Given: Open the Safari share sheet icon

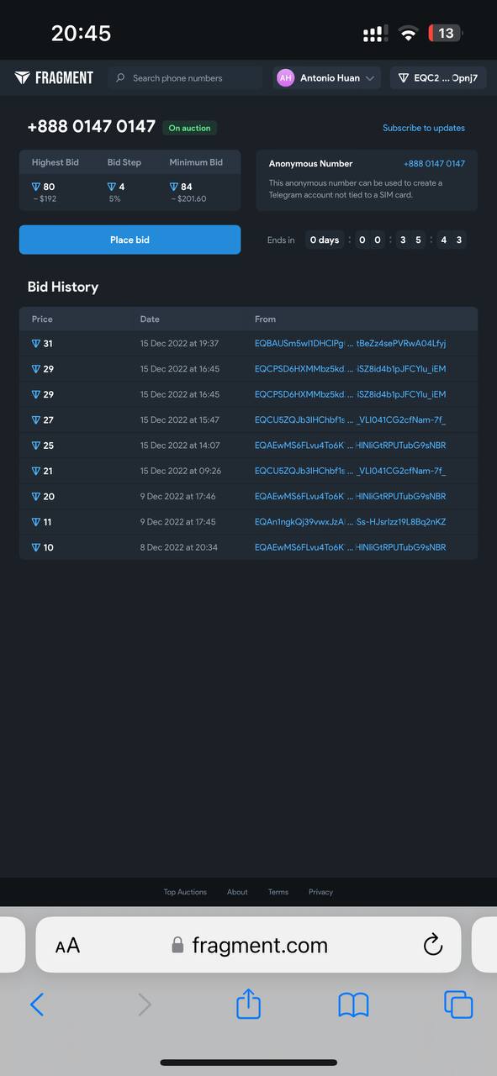Looking at the screenshot, I should tap(248, 1004).
